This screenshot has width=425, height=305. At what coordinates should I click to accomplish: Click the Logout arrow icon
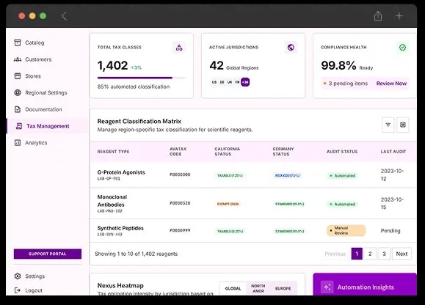click(x=18, y=290)
